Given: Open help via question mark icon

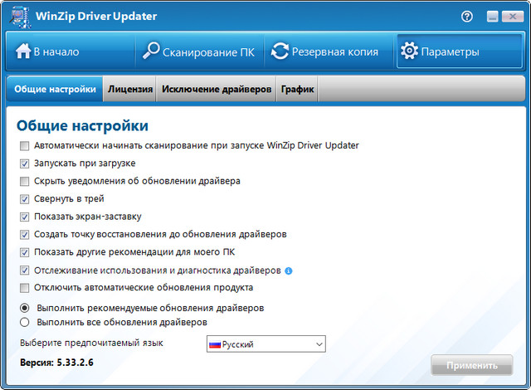Looking at the screenshot, I should (467, 16).
